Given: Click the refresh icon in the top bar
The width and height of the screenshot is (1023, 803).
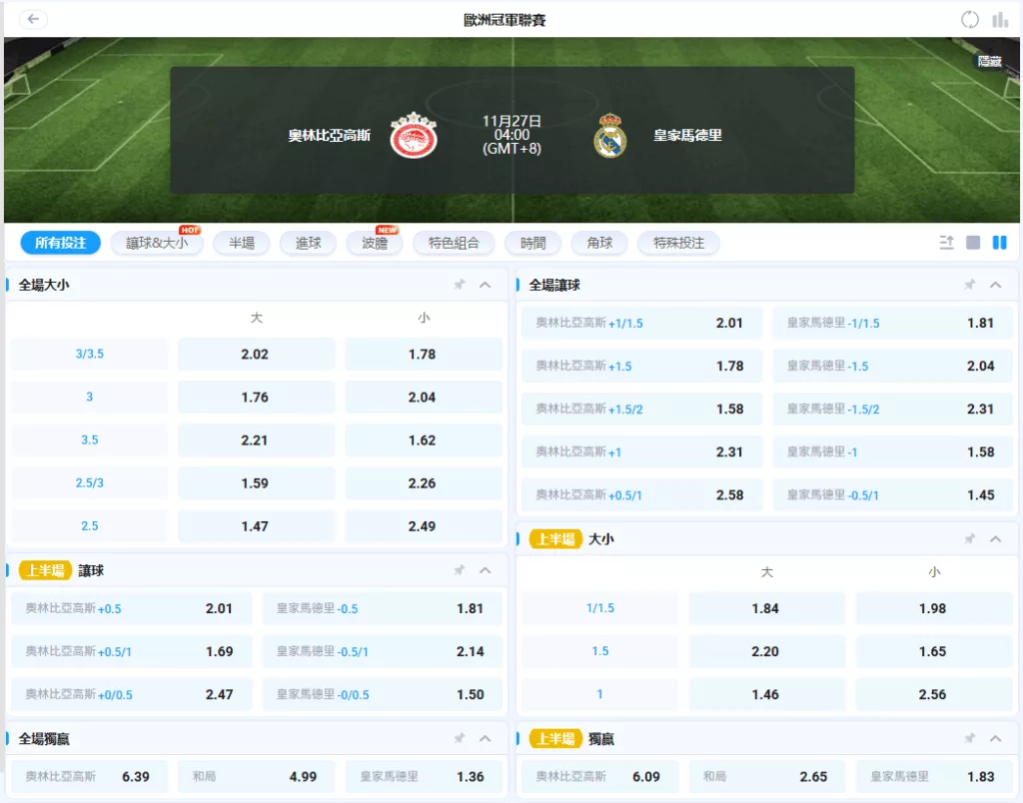Looking at the screenshot, I should pos(969,19).
